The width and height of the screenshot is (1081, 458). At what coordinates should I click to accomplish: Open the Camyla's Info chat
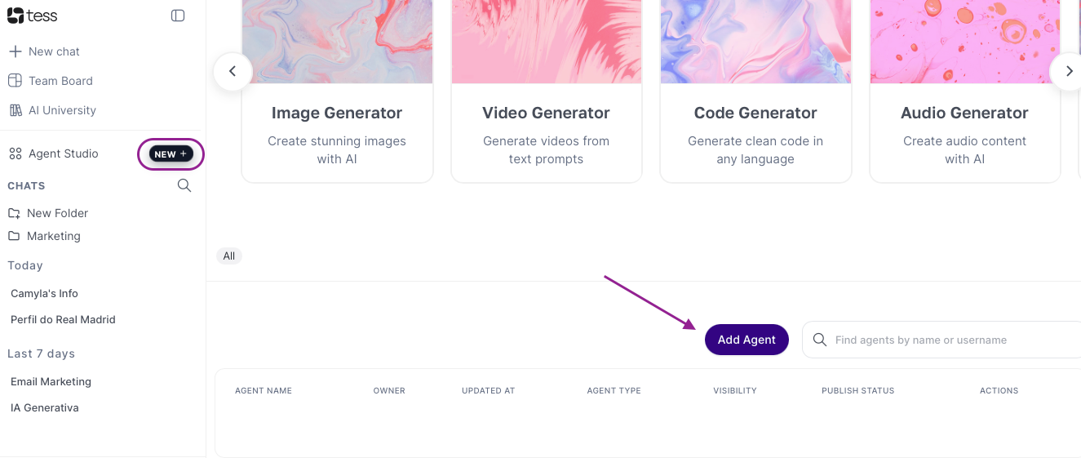coord(44,293)
